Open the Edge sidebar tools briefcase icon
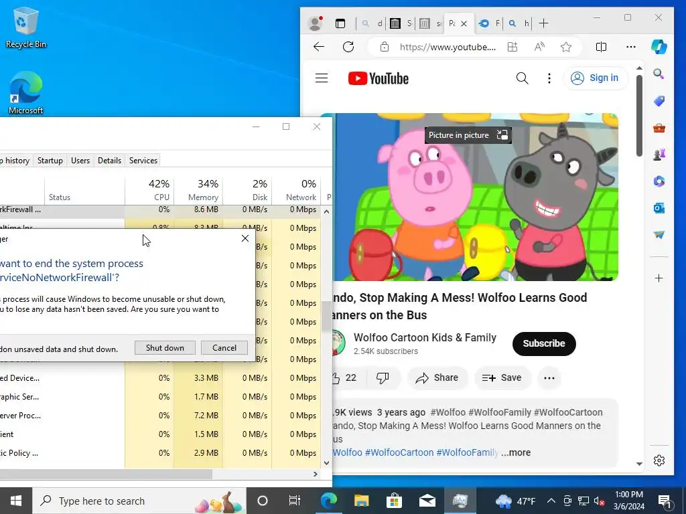This screenshot has width=686, height=514. 659,128
